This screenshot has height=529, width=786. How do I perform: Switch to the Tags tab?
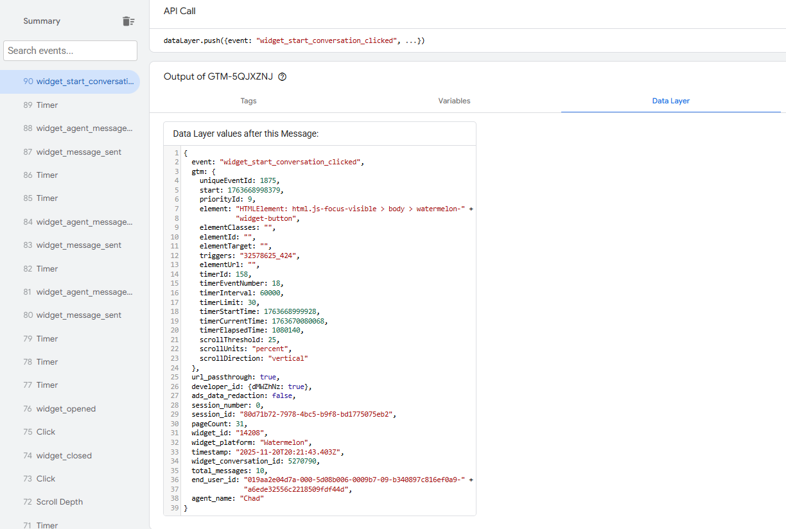(x=249, y=101)
